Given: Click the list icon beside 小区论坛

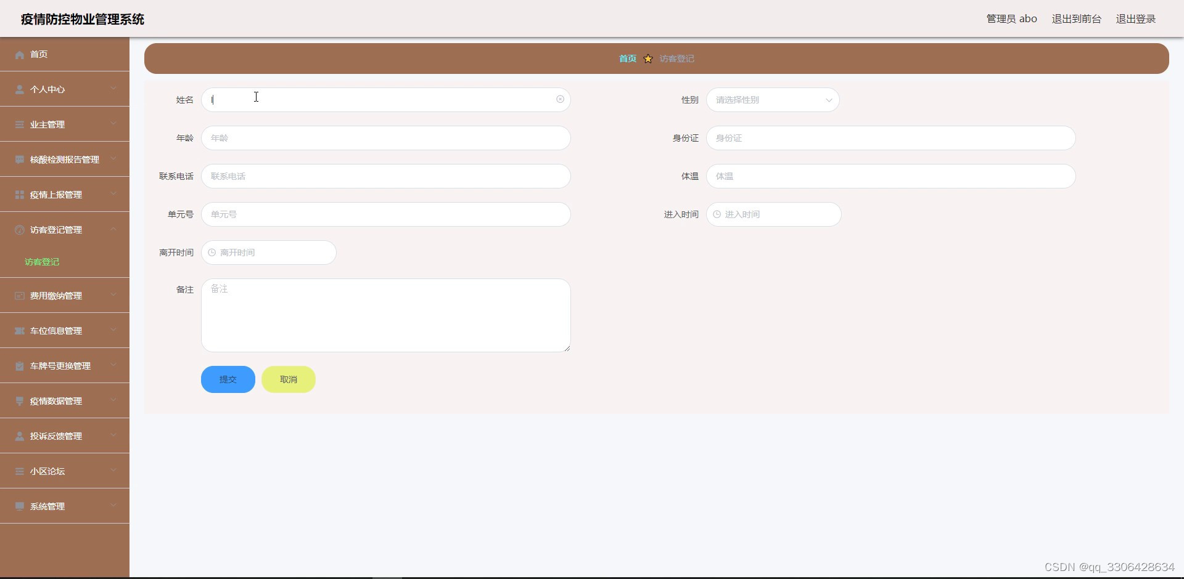Looking at the screenshot, I should click(20, 472).
